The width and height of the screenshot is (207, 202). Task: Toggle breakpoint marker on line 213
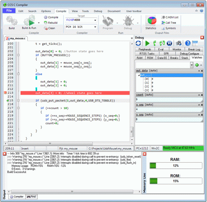(5, 93)
